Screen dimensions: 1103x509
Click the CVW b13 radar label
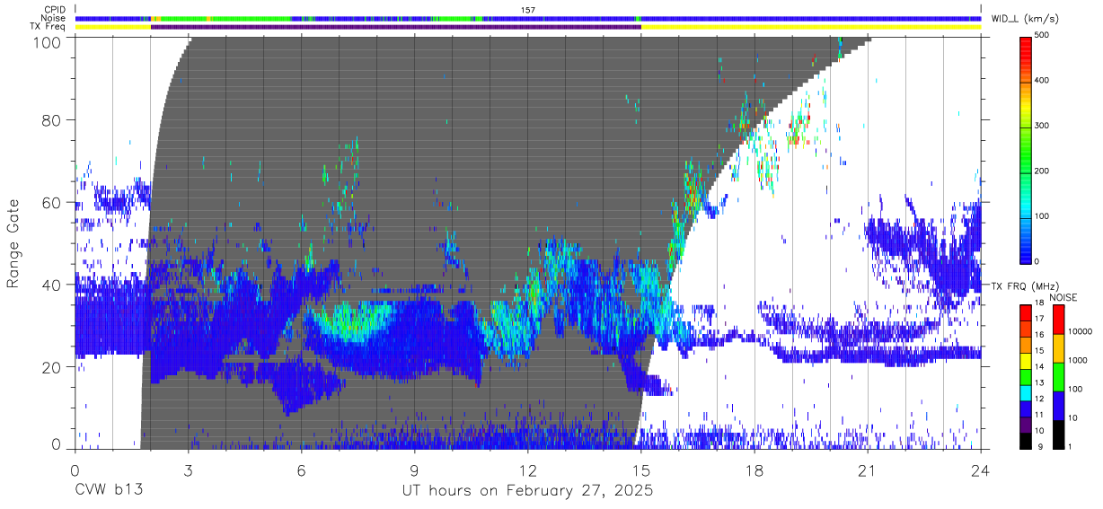tap(109, 491)
